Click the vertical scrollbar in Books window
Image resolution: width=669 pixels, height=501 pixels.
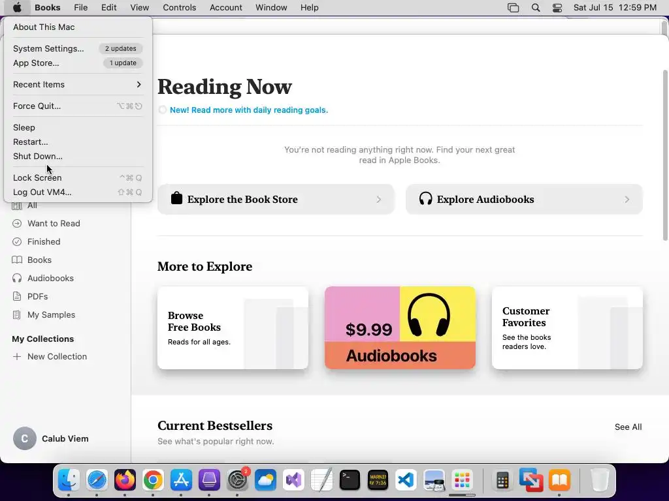665,155
